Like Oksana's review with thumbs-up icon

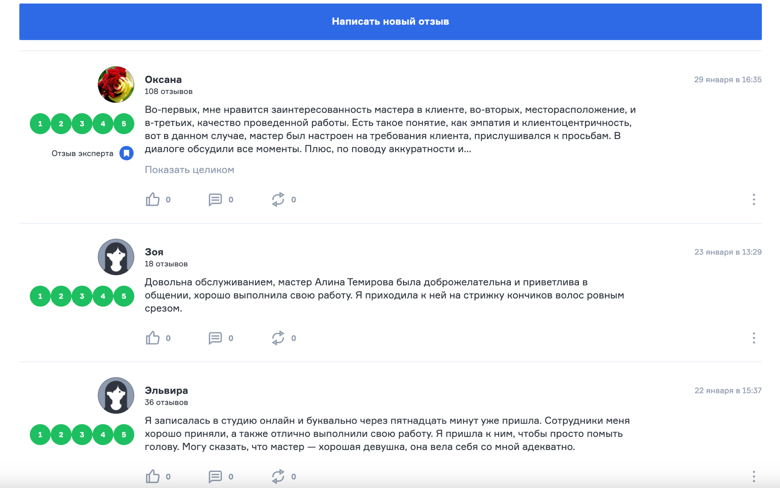pos(153,199)
